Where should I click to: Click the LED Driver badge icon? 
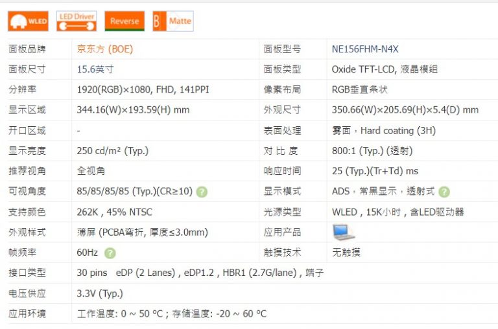point(77,21)
